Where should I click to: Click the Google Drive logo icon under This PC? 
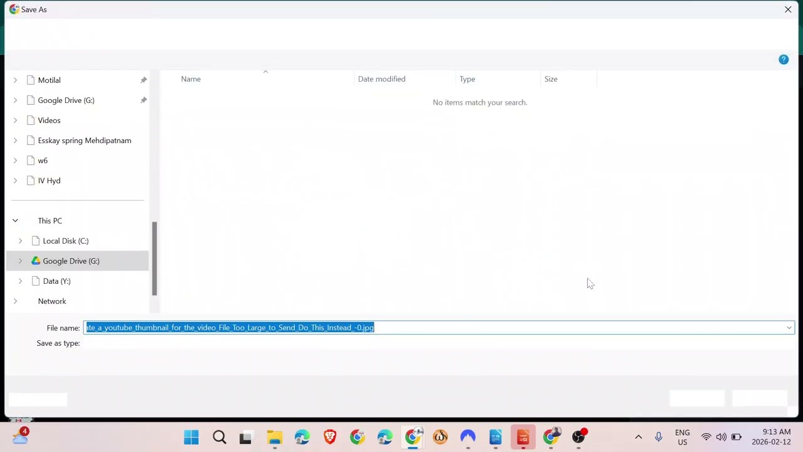coord(36,261)
